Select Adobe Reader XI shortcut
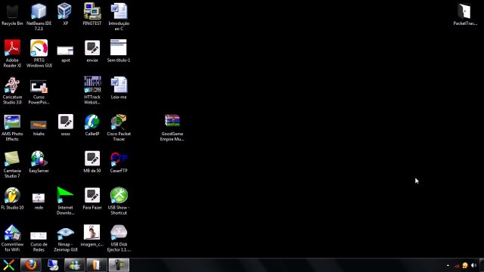The image size is (484, 272). (12, 54)
